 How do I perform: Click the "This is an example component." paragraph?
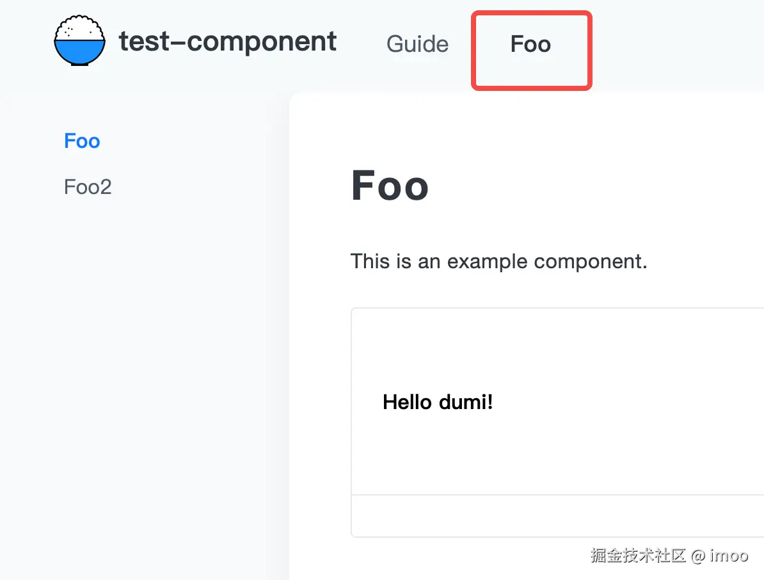tap(499, 261)
